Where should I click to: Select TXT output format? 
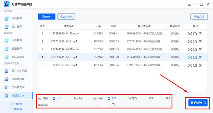coord(109,99)
